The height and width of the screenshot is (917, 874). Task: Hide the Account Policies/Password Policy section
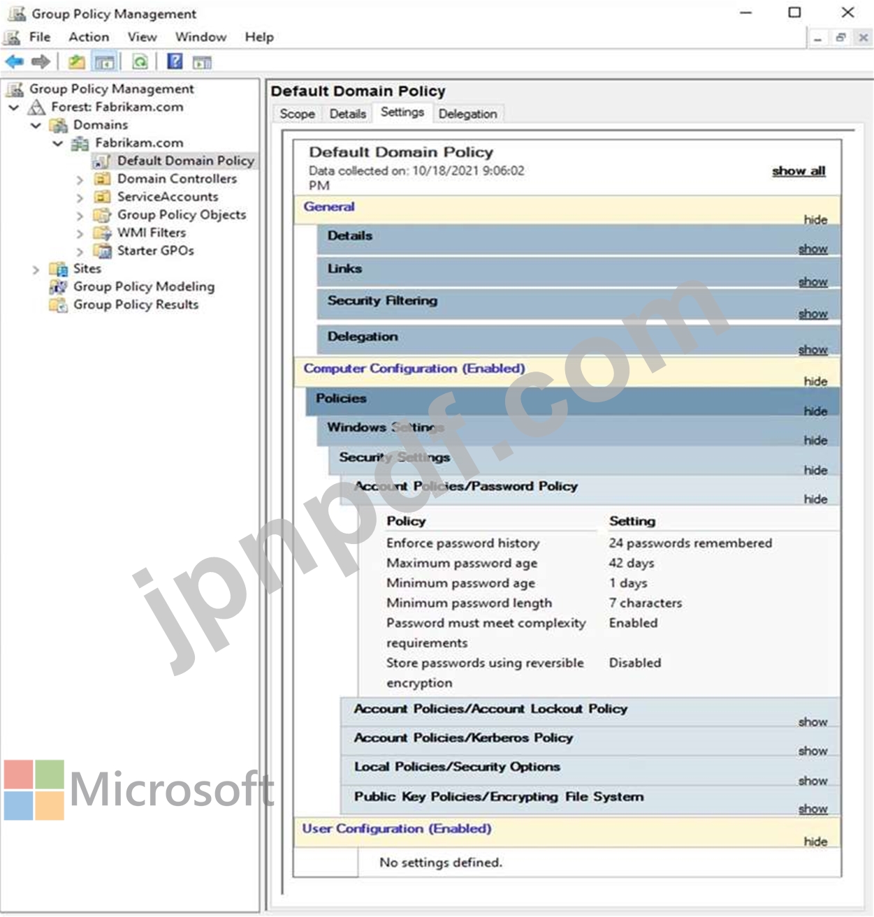[815, 499]
